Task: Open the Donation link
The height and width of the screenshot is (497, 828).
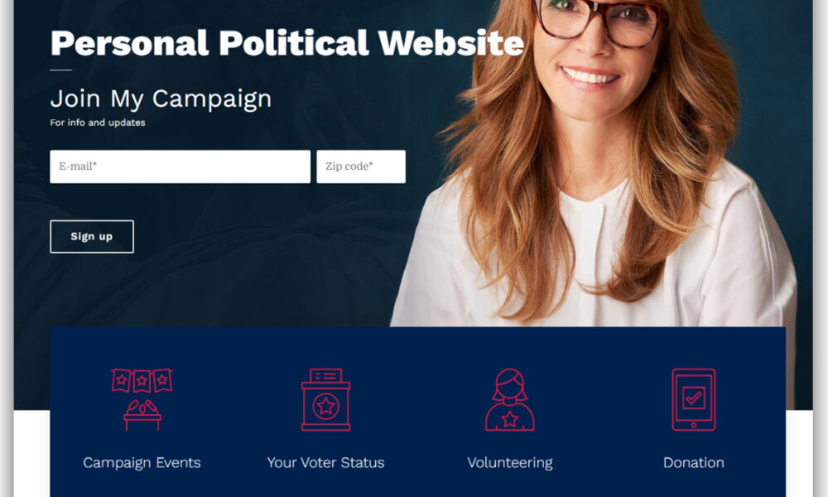Action: coord(693,463)
